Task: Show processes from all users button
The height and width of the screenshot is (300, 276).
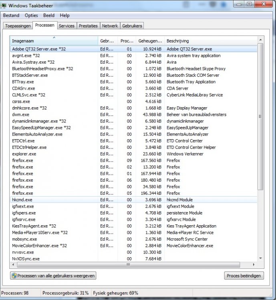Action: [x=53, y=276]
